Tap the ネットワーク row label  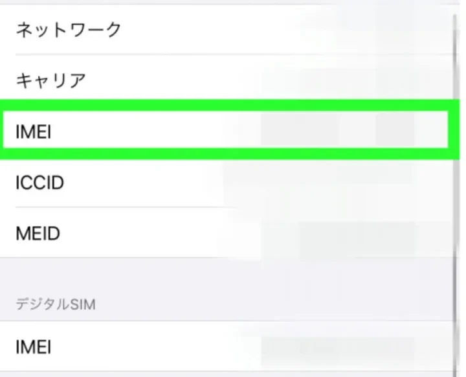click(x=68, y=30)
